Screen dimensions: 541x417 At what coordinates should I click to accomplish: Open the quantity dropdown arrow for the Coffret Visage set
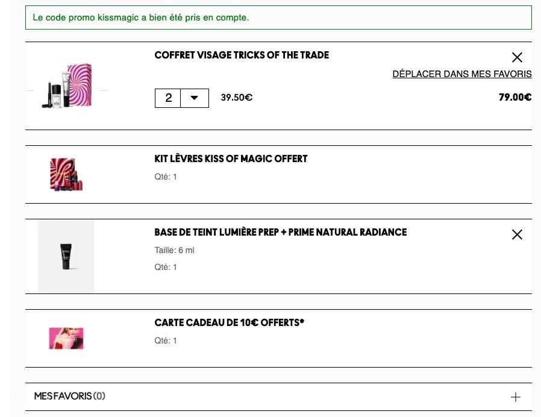pos(195,98)
